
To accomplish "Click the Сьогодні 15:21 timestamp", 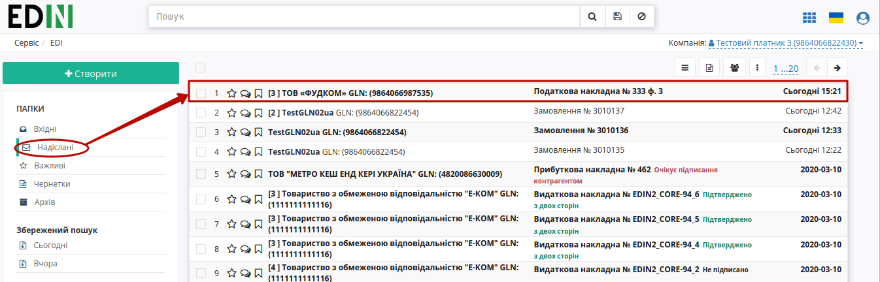I will point(812,91).
